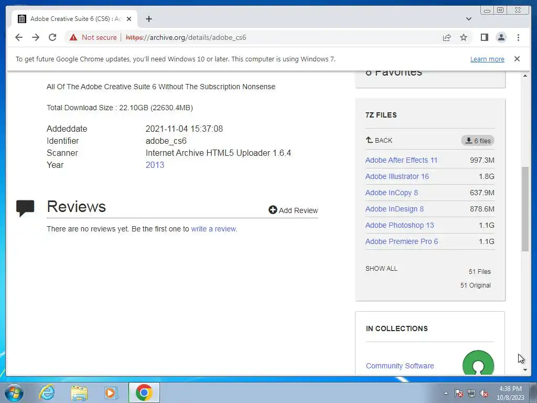Close the Adobe Creative Suite 6 tab

pos(129,19)
